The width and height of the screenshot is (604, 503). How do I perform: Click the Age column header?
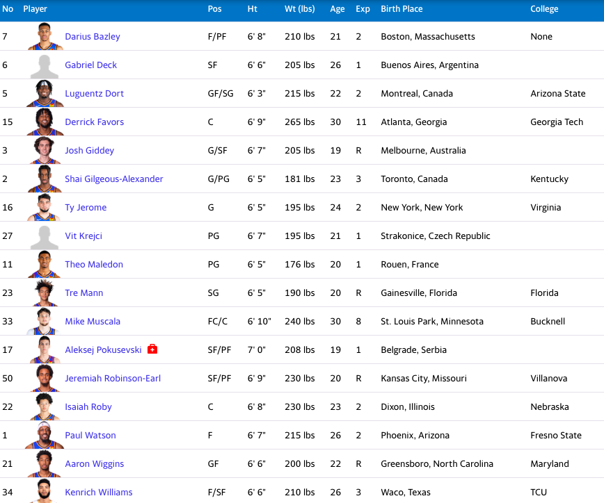337,9
